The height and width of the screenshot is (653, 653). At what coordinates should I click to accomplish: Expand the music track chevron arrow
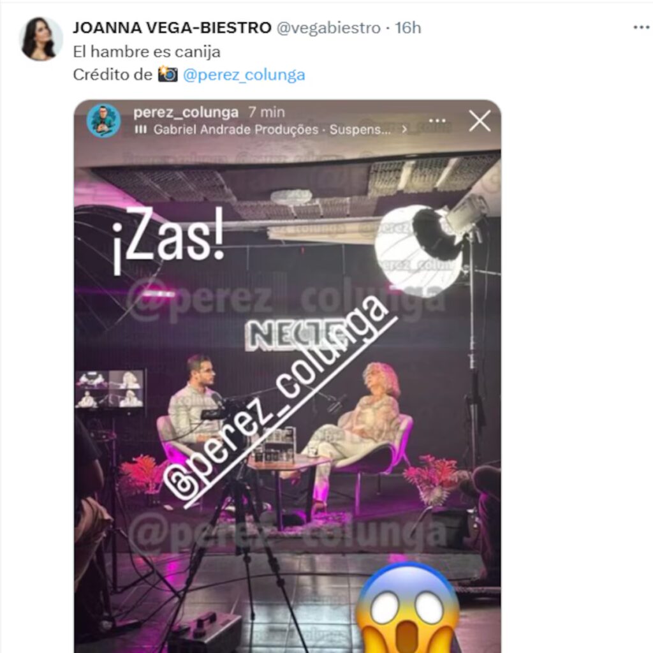tap(404, 129)
